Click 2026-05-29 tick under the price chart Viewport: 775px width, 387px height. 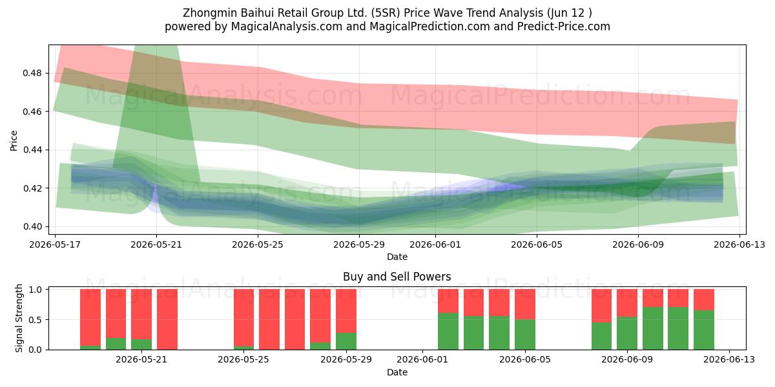tap(359, 244)
